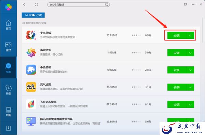Viewport: 205px width, 135px height.
Task: Open the 迅雷壁纸 title link
Action: (x=45, y=50)
